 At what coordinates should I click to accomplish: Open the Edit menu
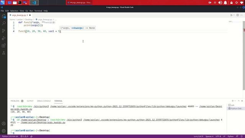pos(7,11)
